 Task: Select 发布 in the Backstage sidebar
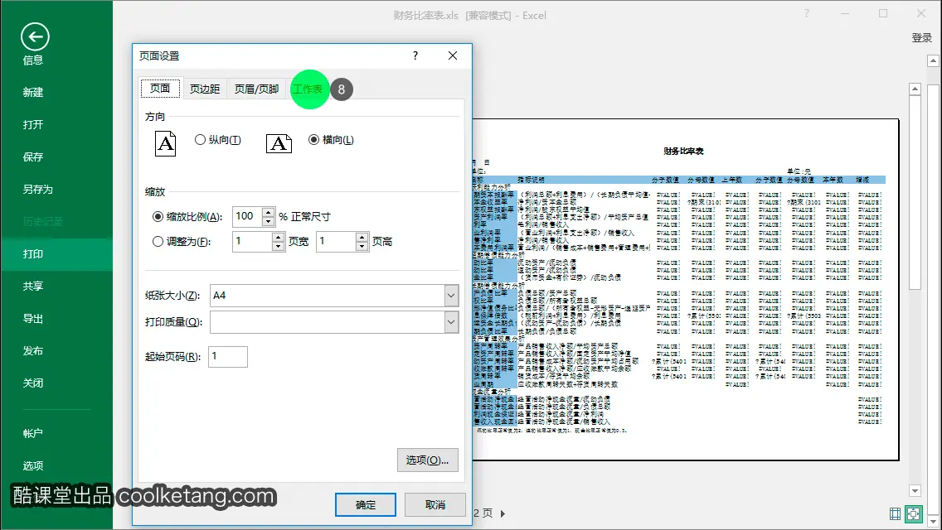click(33, 351)
